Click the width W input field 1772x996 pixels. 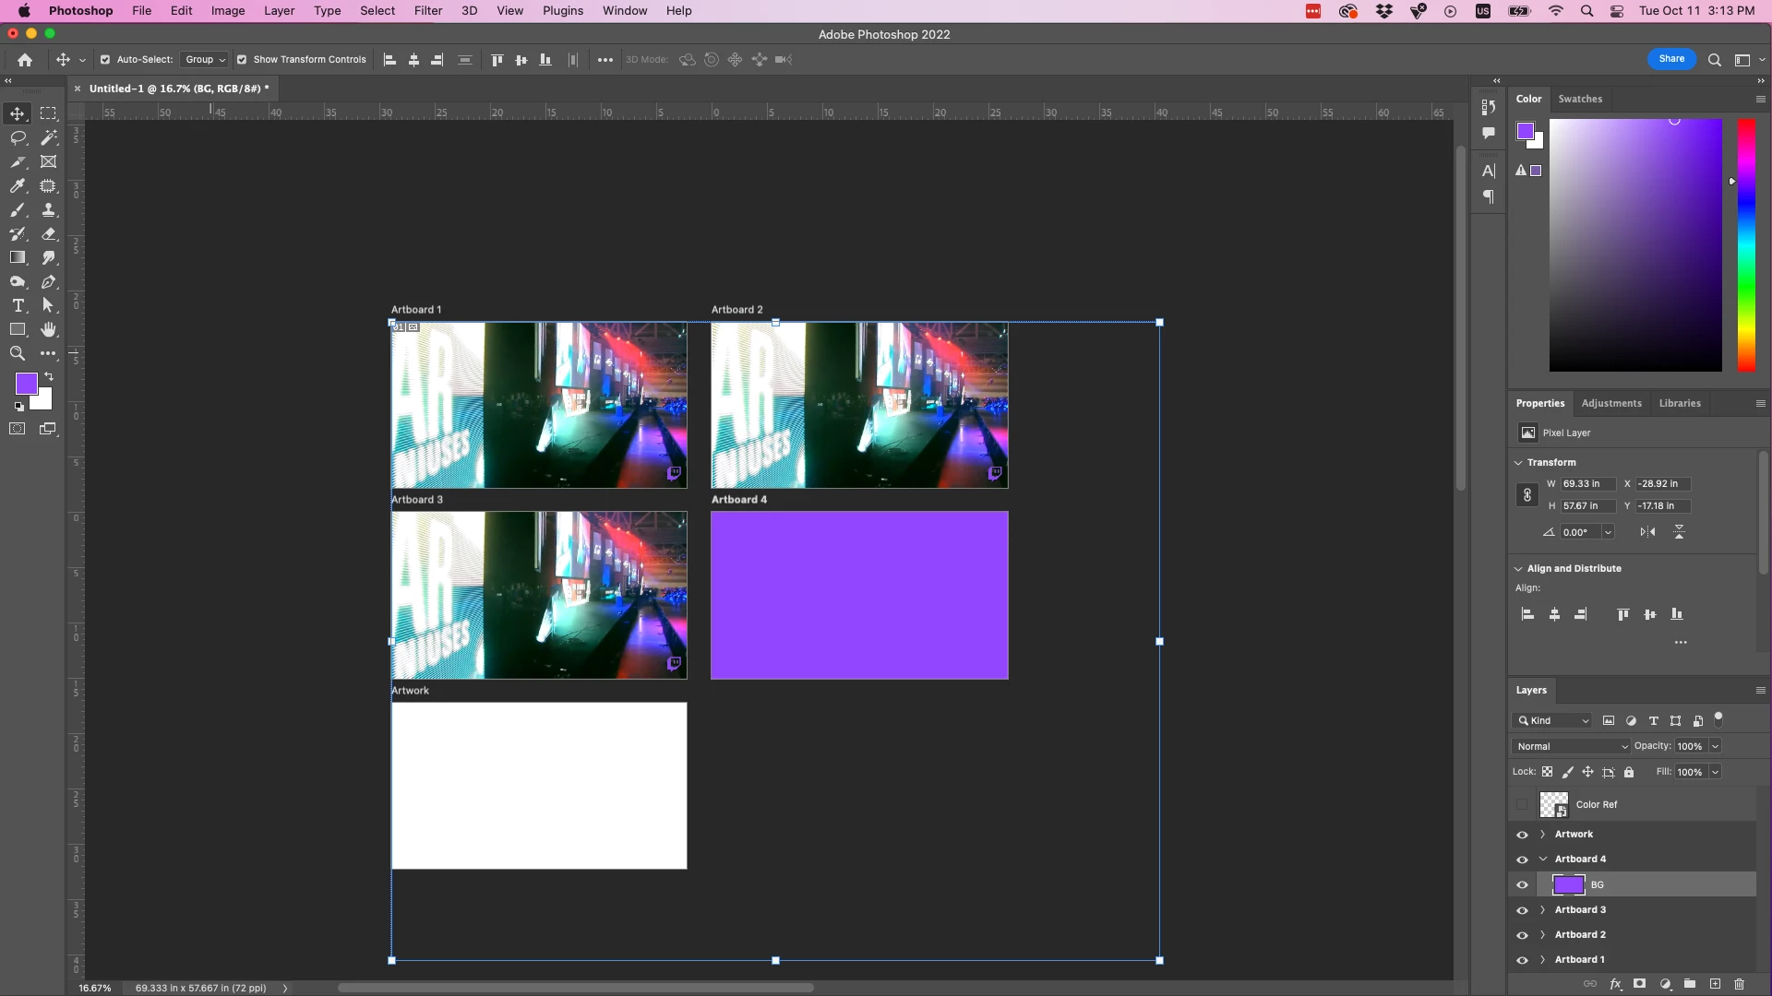1586,483
